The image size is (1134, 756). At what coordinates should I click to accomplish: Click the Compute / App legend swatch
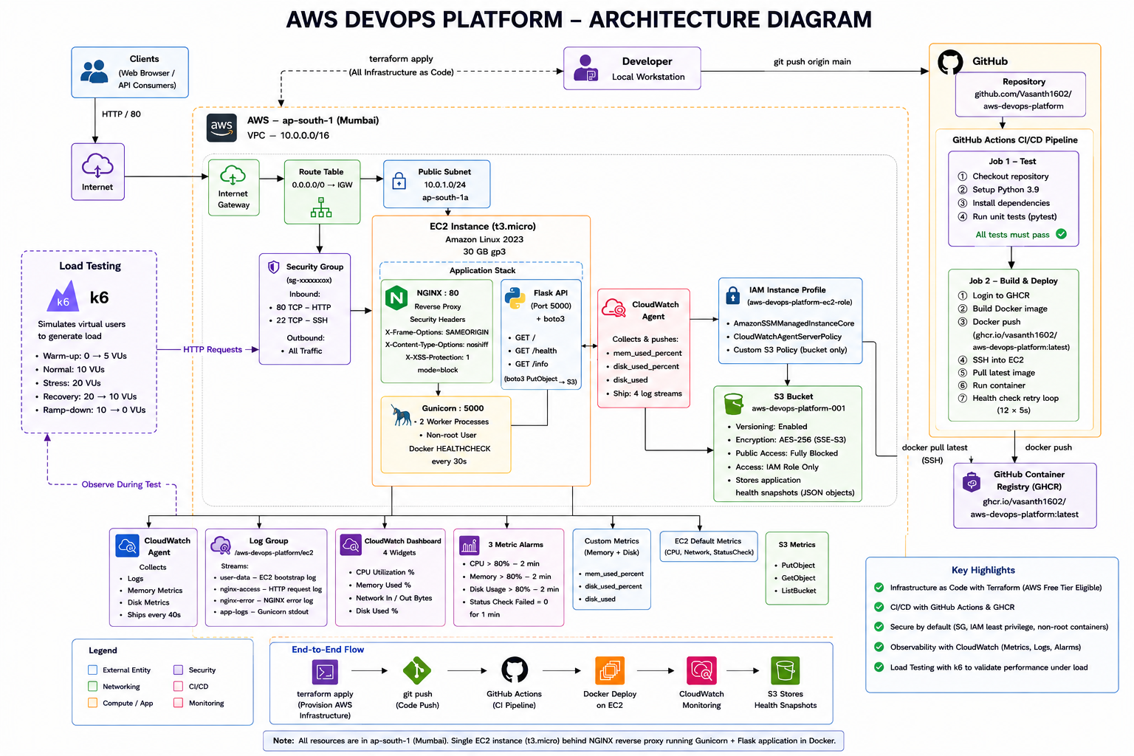pyautogui.click(x=93, y=703)
